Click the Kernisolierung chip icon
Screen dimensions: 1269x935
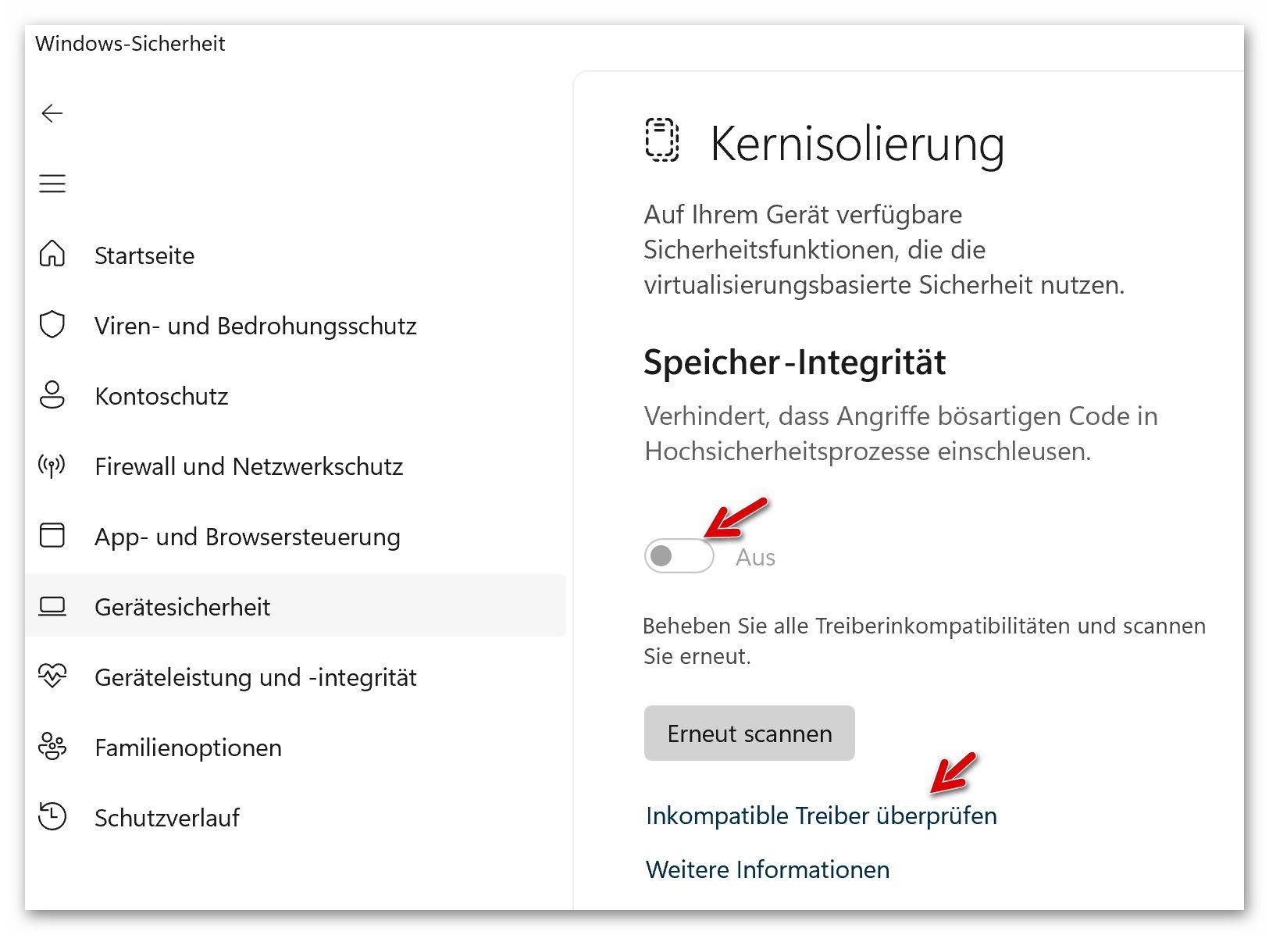tap(661, 141)
